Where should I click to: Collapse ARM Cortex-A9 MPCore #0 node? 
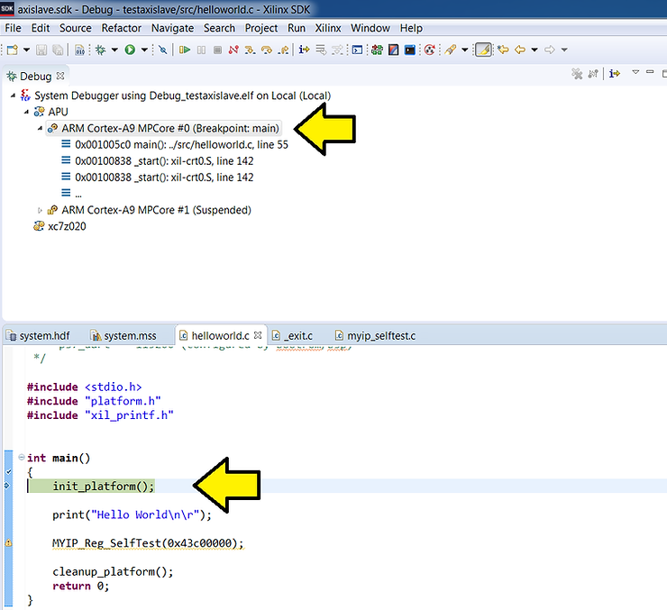[40, 128]
